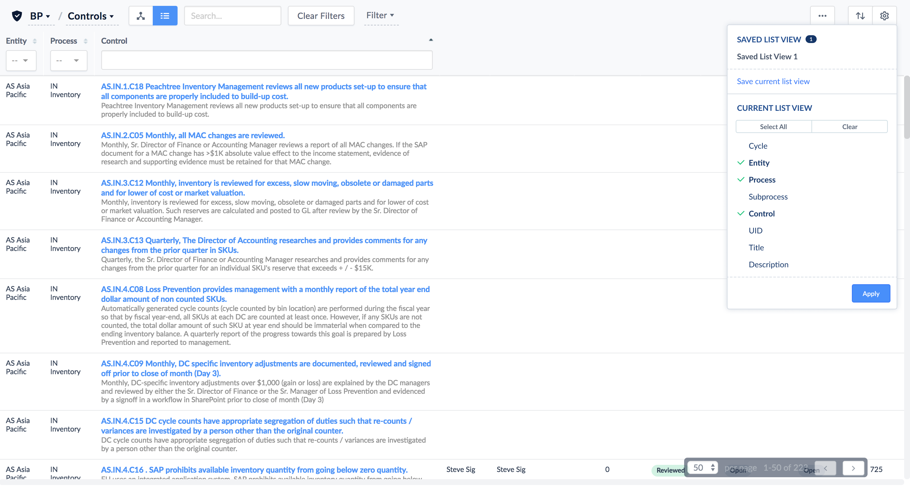Viewport: 910px width, 487px height.
Task: Click inside the Search field
Action: [x=232, y=16]
